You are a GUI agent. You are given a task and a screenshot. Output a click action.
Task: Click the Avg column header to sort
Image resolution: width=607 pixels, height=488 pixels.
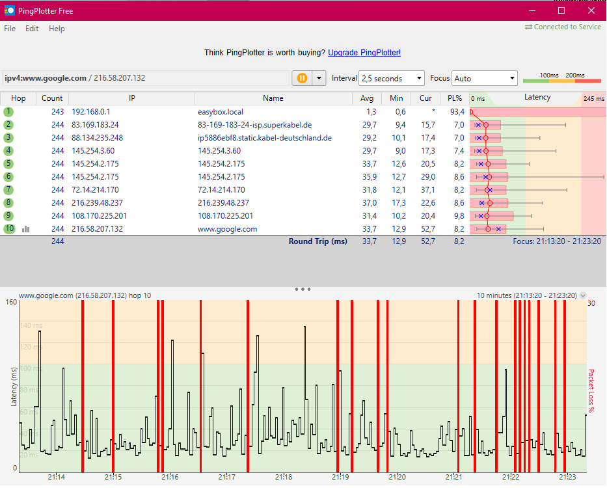point(366,98)
